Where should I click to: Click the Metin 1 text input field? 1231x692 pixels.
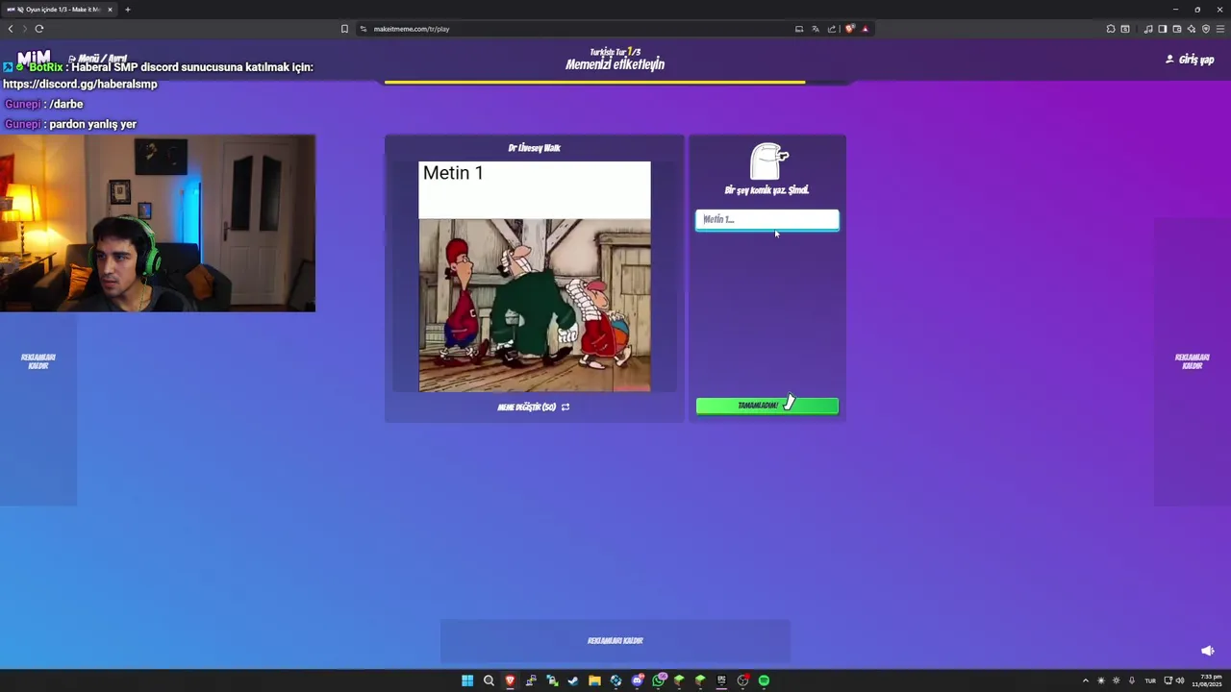766,220
